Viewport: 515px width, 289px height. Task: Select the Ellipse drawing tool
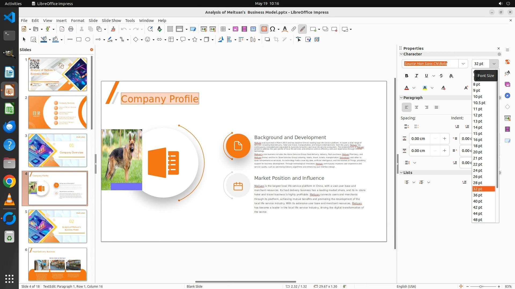pos(88,40)
